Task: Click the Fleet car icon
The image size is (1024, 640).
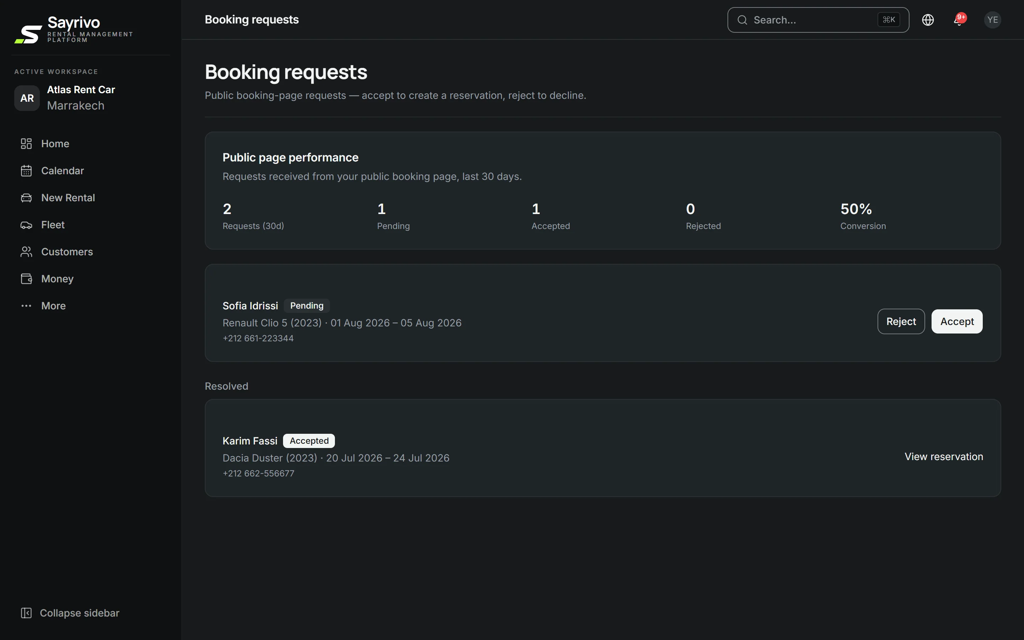Action: click(26, 225)
